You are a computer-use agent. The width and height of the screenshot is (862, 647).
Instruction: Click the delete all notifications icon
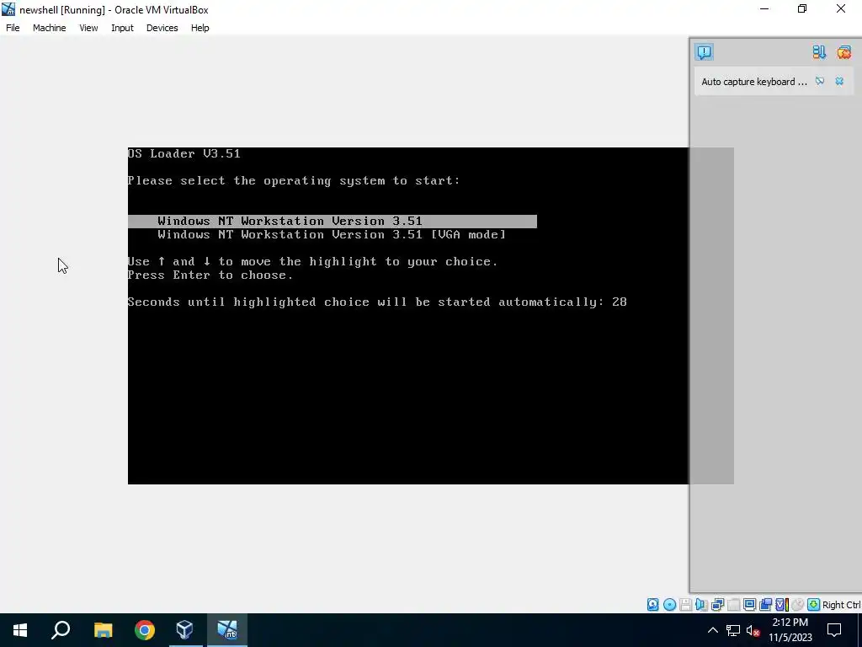tap(843, 52)
